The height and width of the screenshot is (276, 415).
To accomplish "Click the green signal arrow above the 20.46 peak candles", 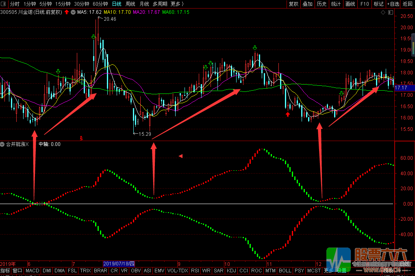I will (93, 37).
